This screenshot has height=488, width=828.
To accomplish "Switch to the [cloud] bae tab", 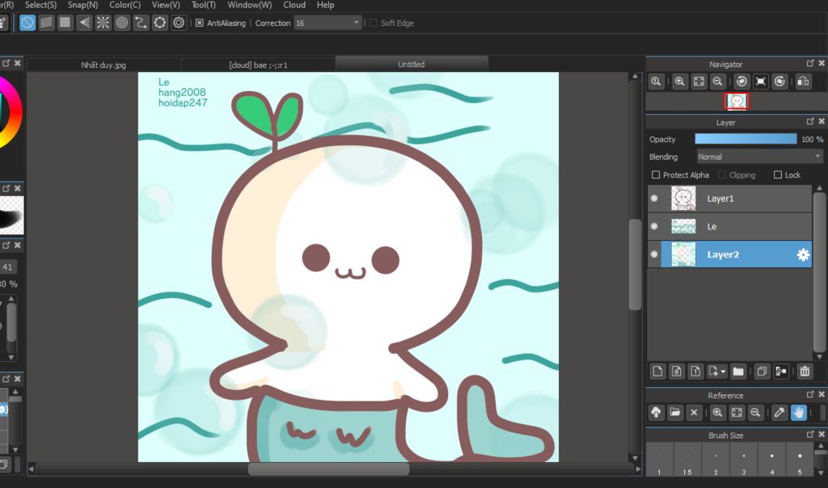I will pos(258,65).
